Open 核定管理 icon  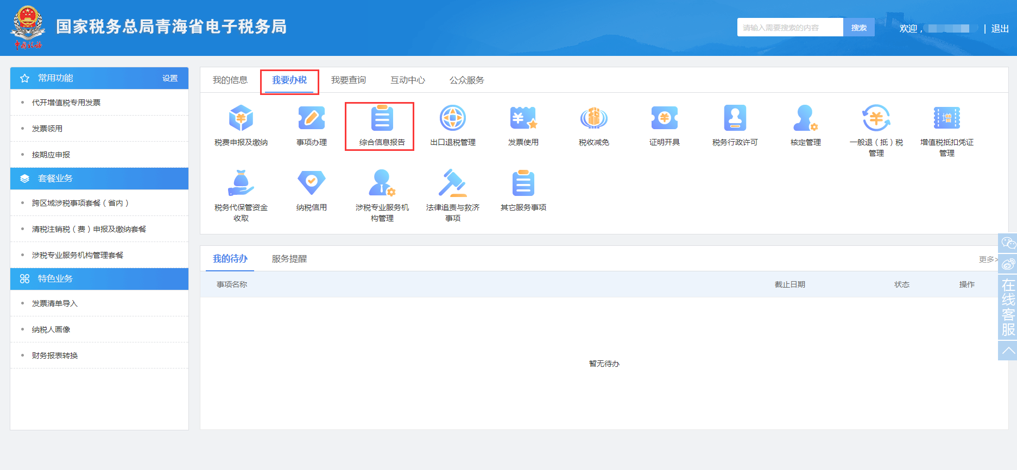tap(806, 118)
